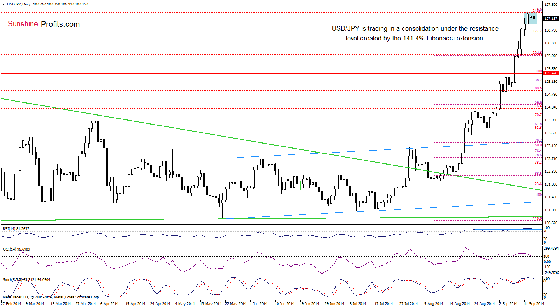Screen dimensions: 559x307
Task: Click the 104.750 price axis label
Action: coord(550,94)
